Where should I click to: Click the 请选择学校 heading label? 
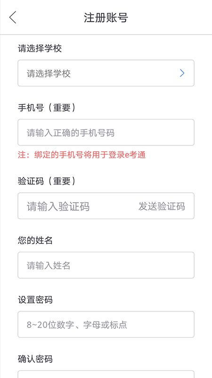pyautogui.click(x=40, y=49)
